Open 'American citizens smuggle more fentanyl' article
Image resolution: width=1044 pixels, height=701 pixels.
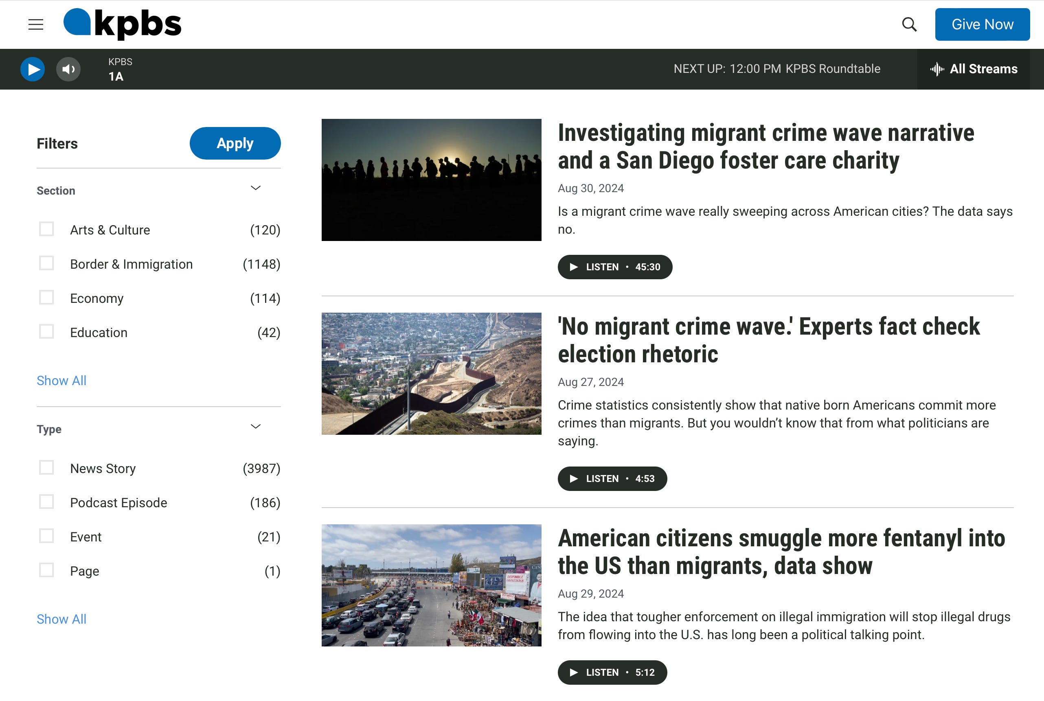[781, 552]
